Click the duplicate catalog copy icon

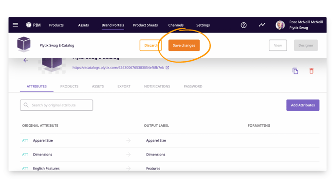click(295, 71)
